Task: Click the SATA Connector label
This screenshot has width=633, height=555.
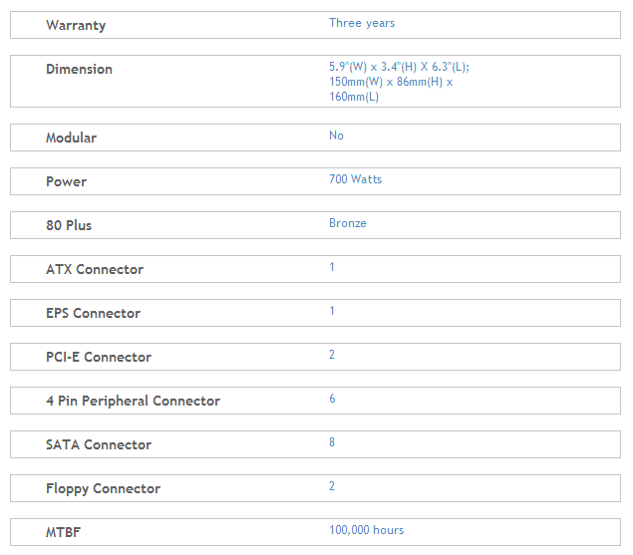Action: (99, 444)
